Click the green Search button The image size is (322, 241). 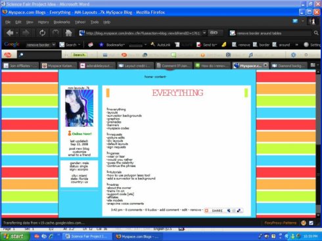79,55
